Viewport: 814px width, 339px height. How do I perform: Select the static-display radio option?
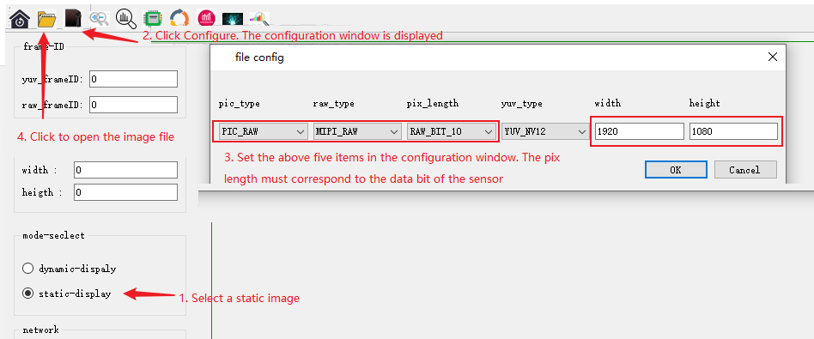pos(66,294)
